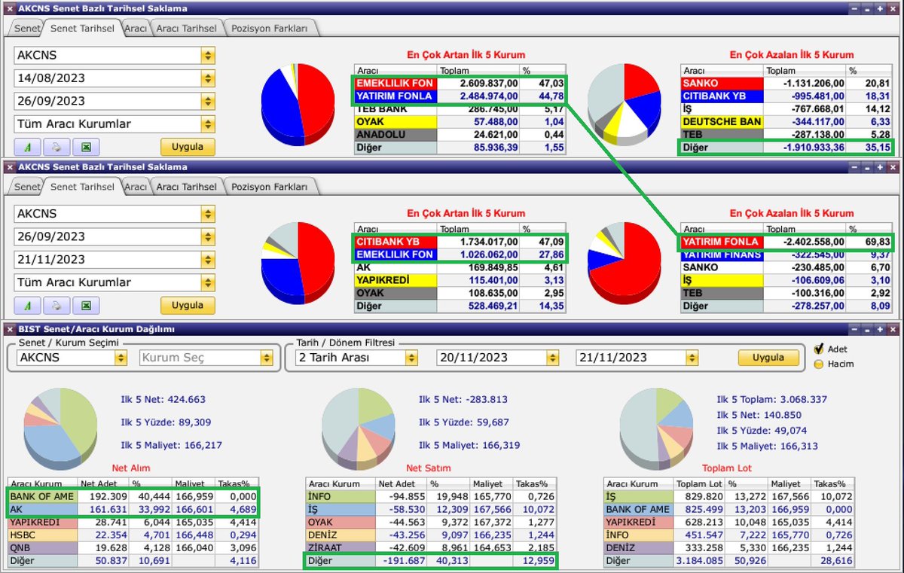Click İlk 5 Toplam: 3.068.337 label

coord(772,400)
